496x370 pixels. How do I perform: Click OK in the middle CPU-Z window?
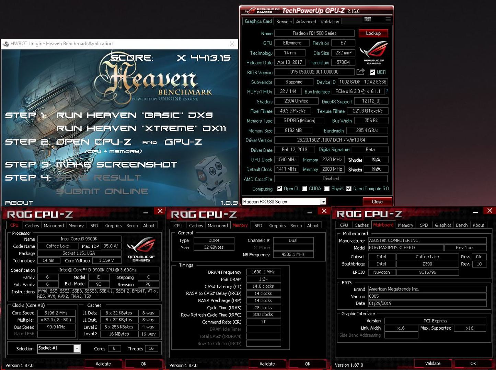point(308,364)
